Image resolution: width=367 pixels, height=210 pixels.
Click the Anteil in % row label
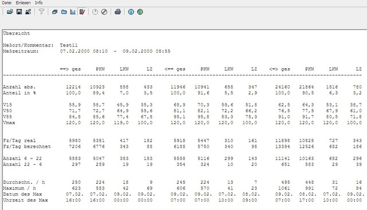click(19, 93)
